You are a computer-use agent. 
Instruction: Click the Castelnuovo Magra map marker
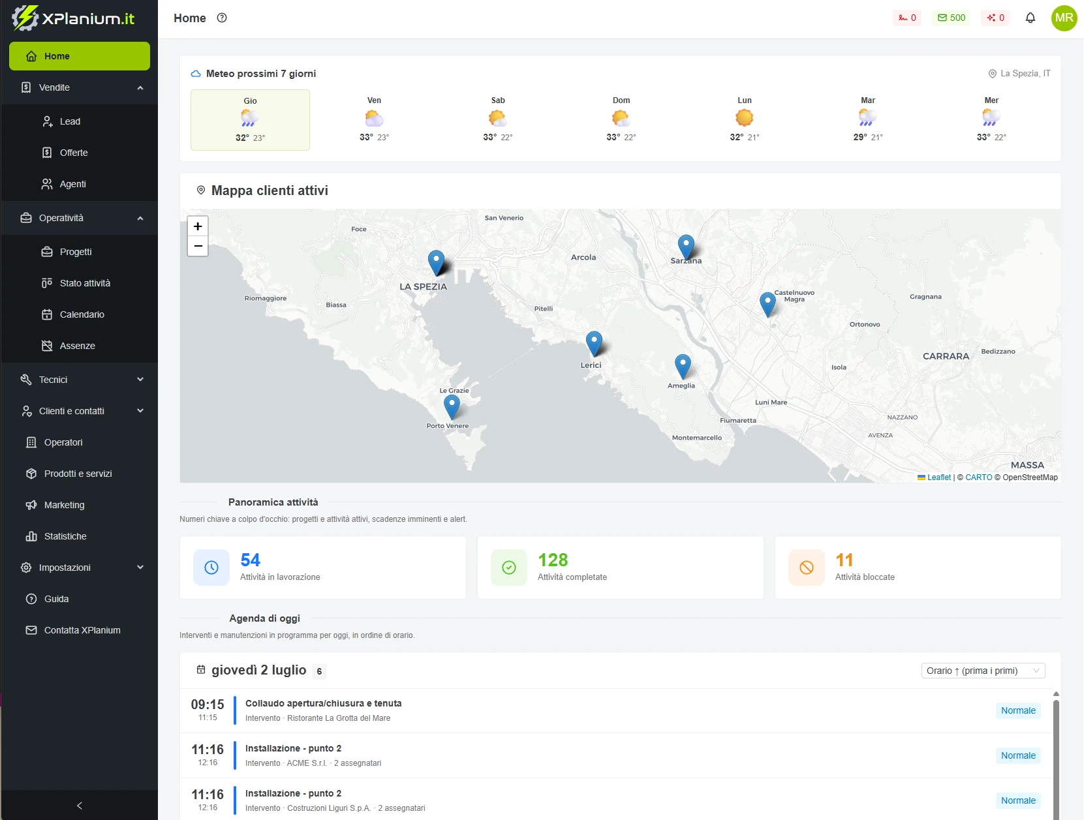click(768, 304)
